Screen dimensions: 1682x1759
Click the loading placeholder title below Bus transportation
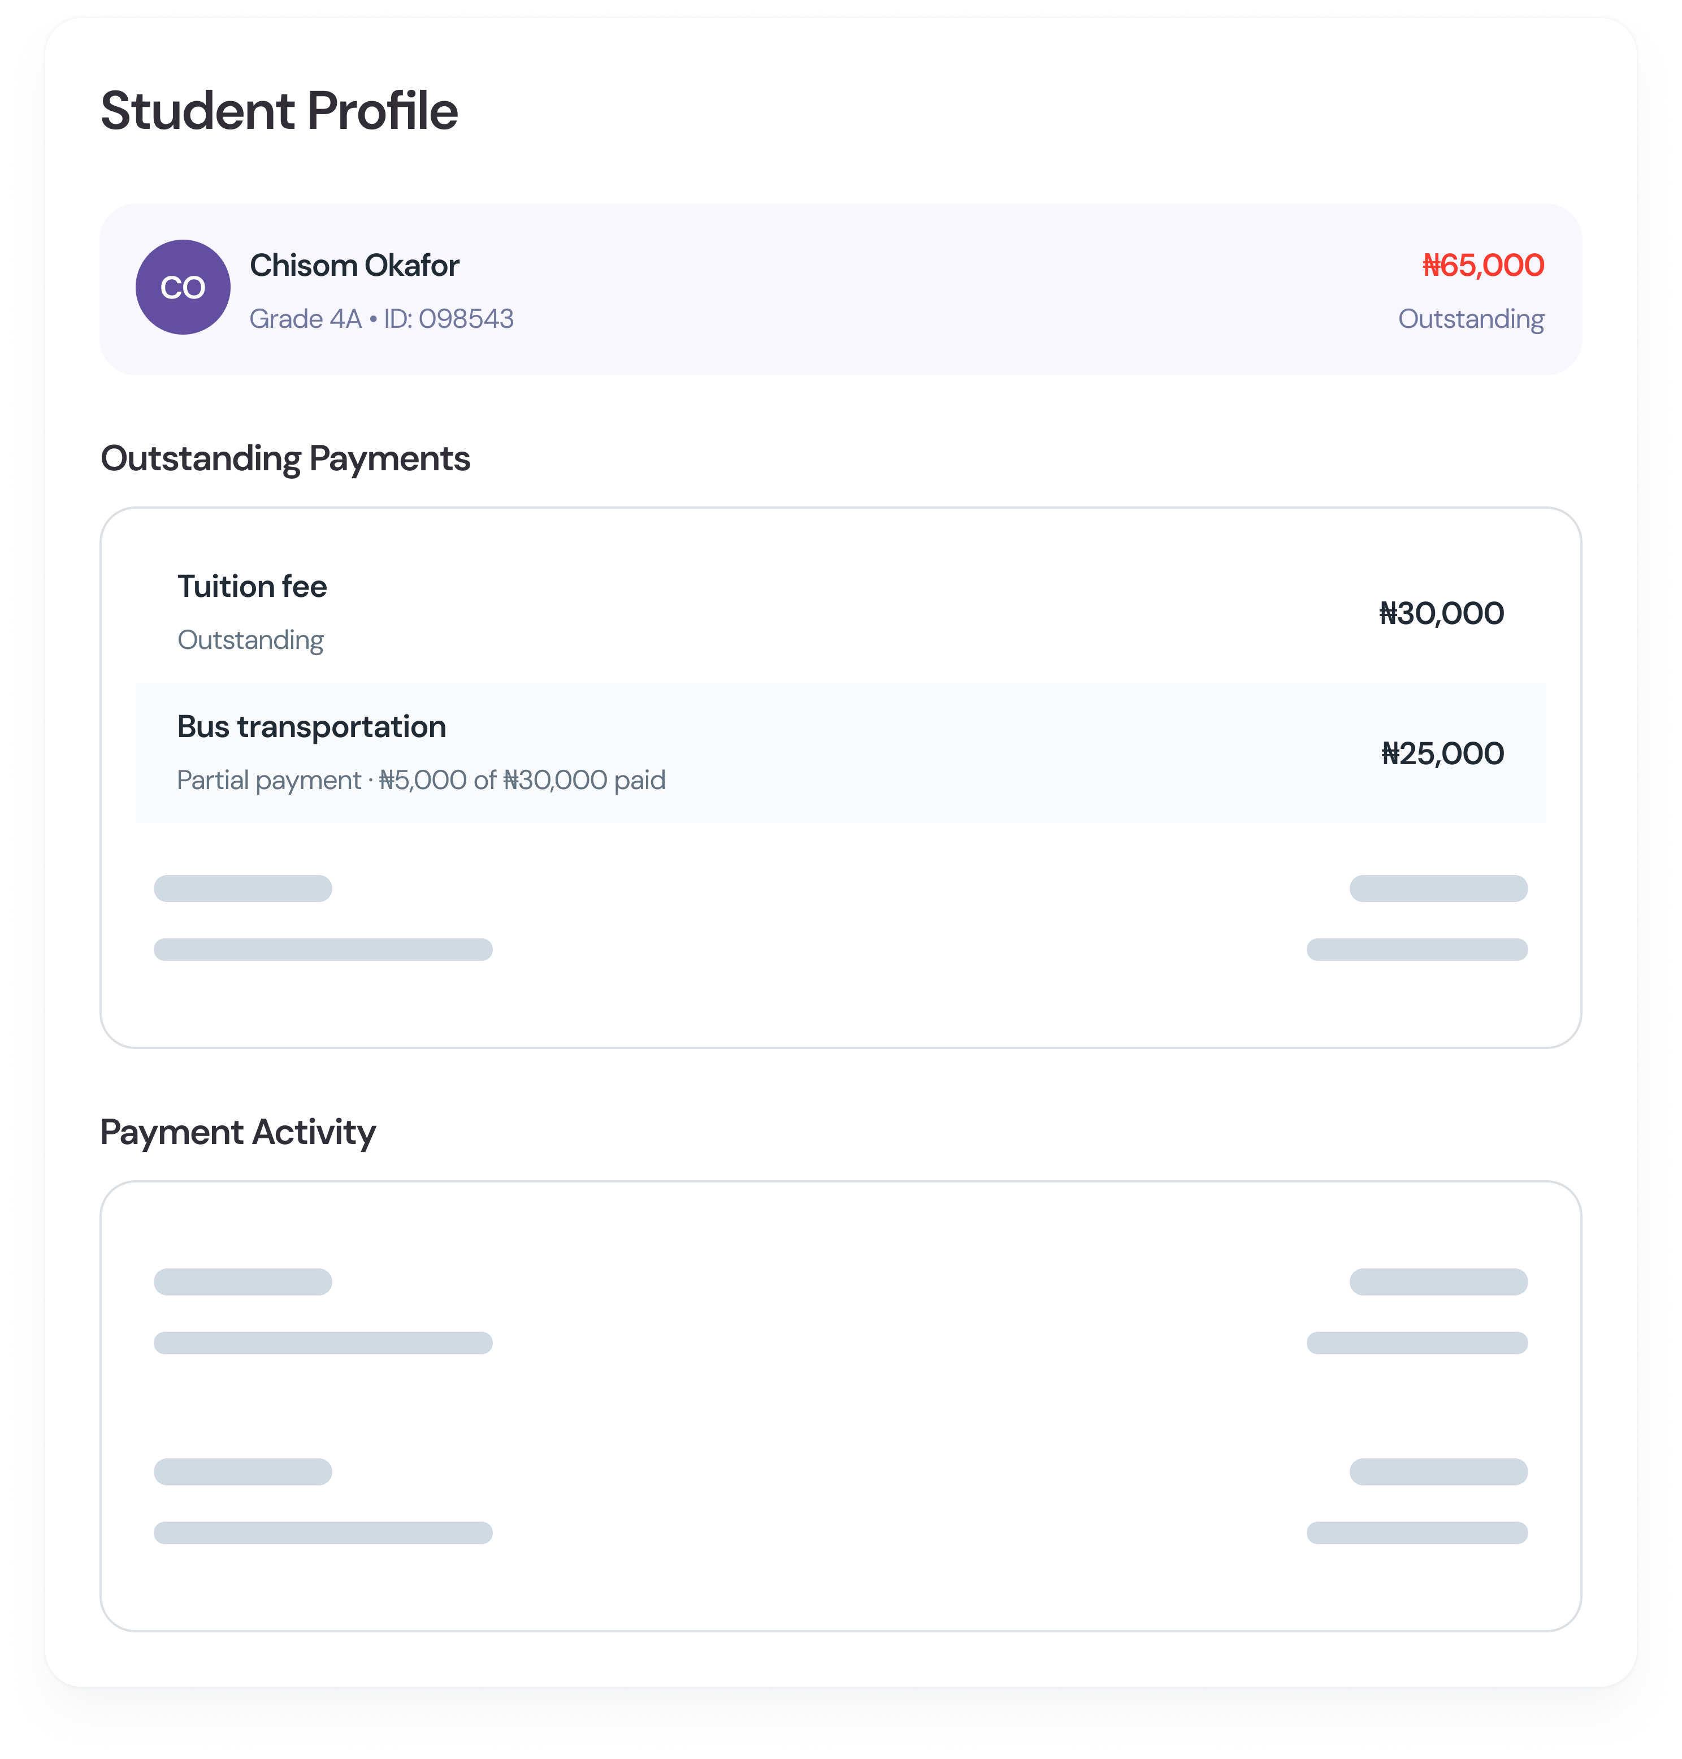[243, 889]
